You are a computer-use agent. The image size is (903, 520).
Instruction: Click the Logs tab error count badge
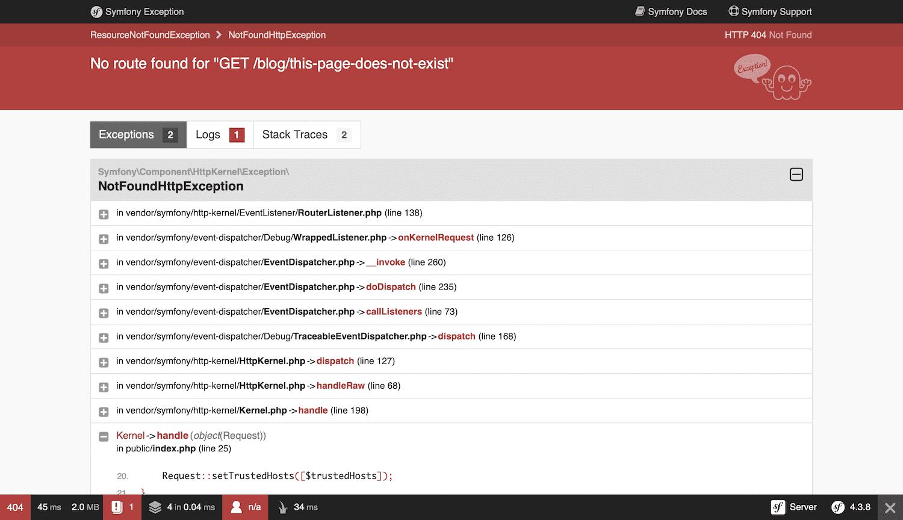coord(237,135)
